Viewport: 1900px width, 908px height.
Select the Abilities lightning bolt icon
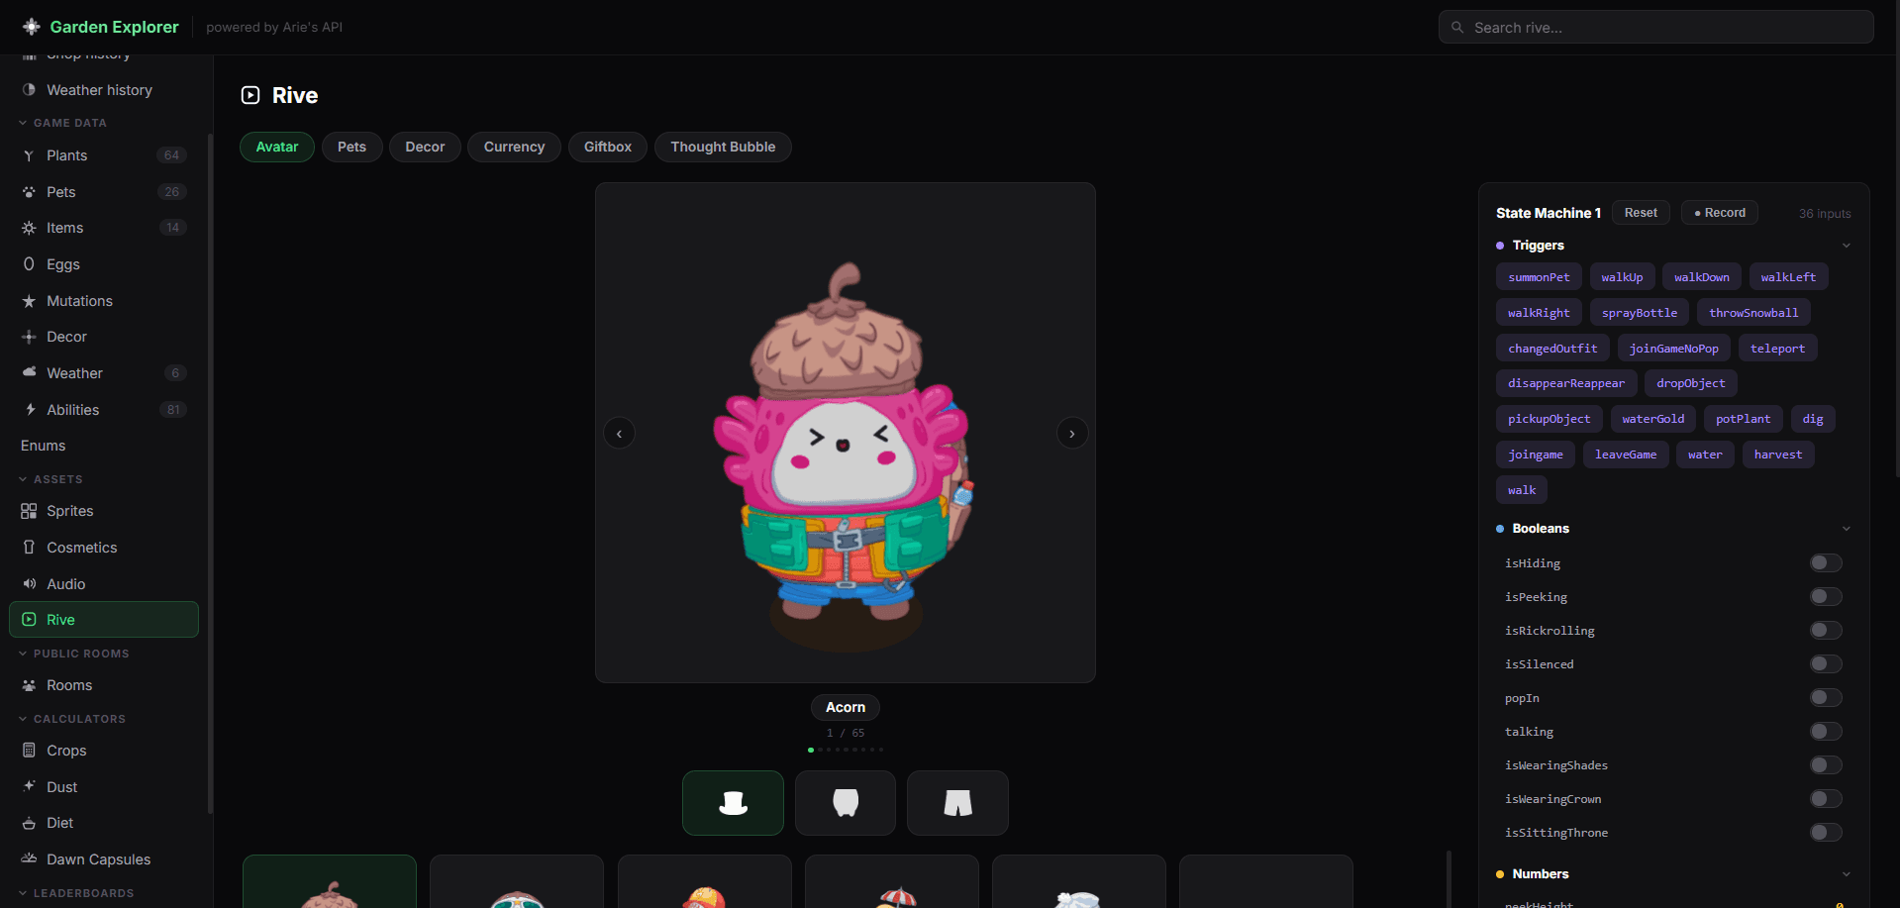(x=29, y=410)
